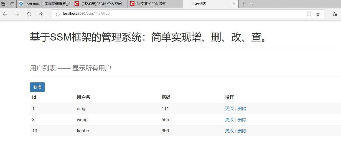Click the username cell ding
Image resolution: width=341 pixels, height=154 pixels.
tap(81, 109)
